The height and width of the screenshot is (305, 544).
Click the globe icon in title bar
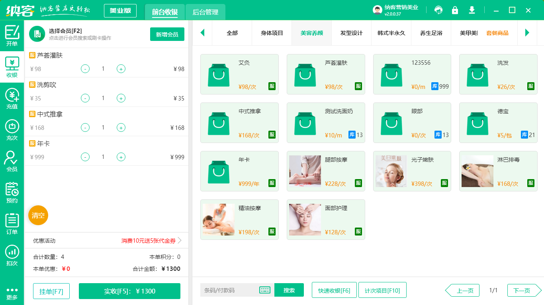tap(438, 10)
